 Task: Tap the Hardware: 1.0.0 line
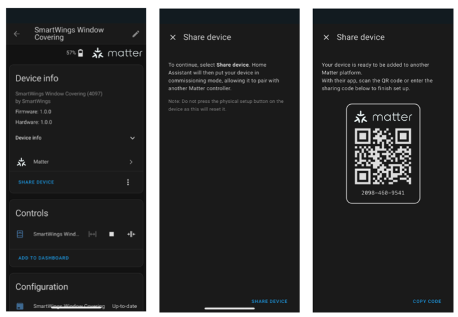34,122
